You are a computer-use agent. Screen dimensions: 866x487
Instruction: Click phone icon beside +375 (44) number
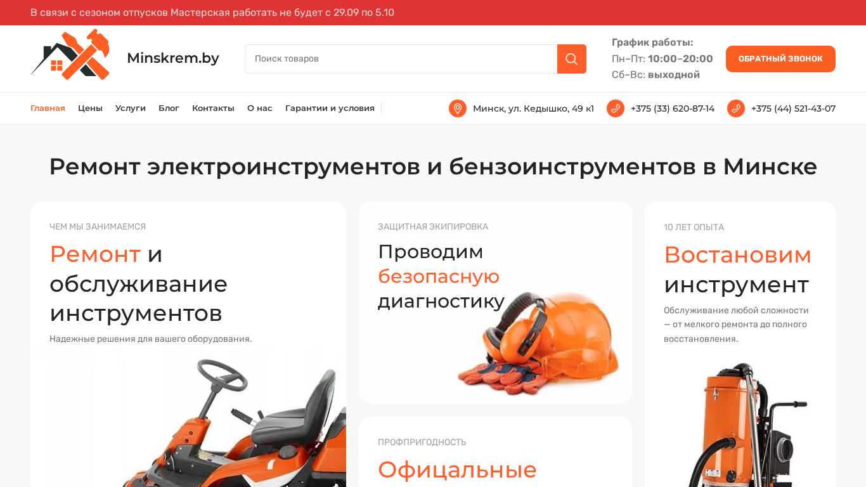pyautogui.click(x=736, y=108)
